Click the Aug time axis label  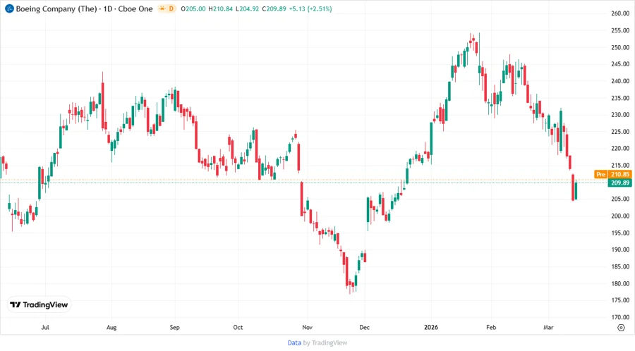click(x=111, y=327)
